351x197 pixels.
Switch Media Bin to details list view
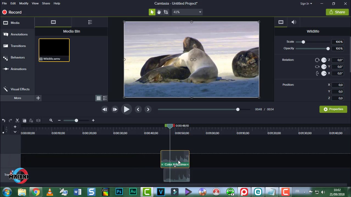[105, 98]
